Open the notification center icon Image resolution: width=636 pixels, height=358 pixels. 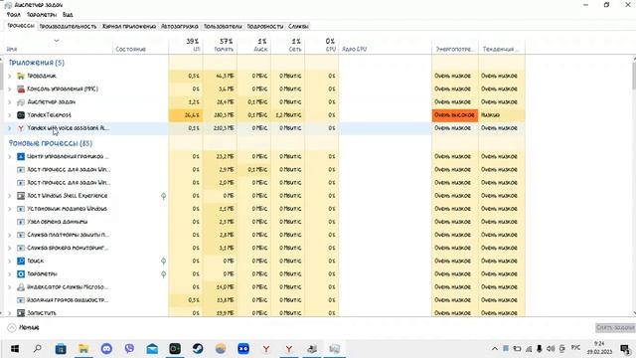[x=625, y=349]
